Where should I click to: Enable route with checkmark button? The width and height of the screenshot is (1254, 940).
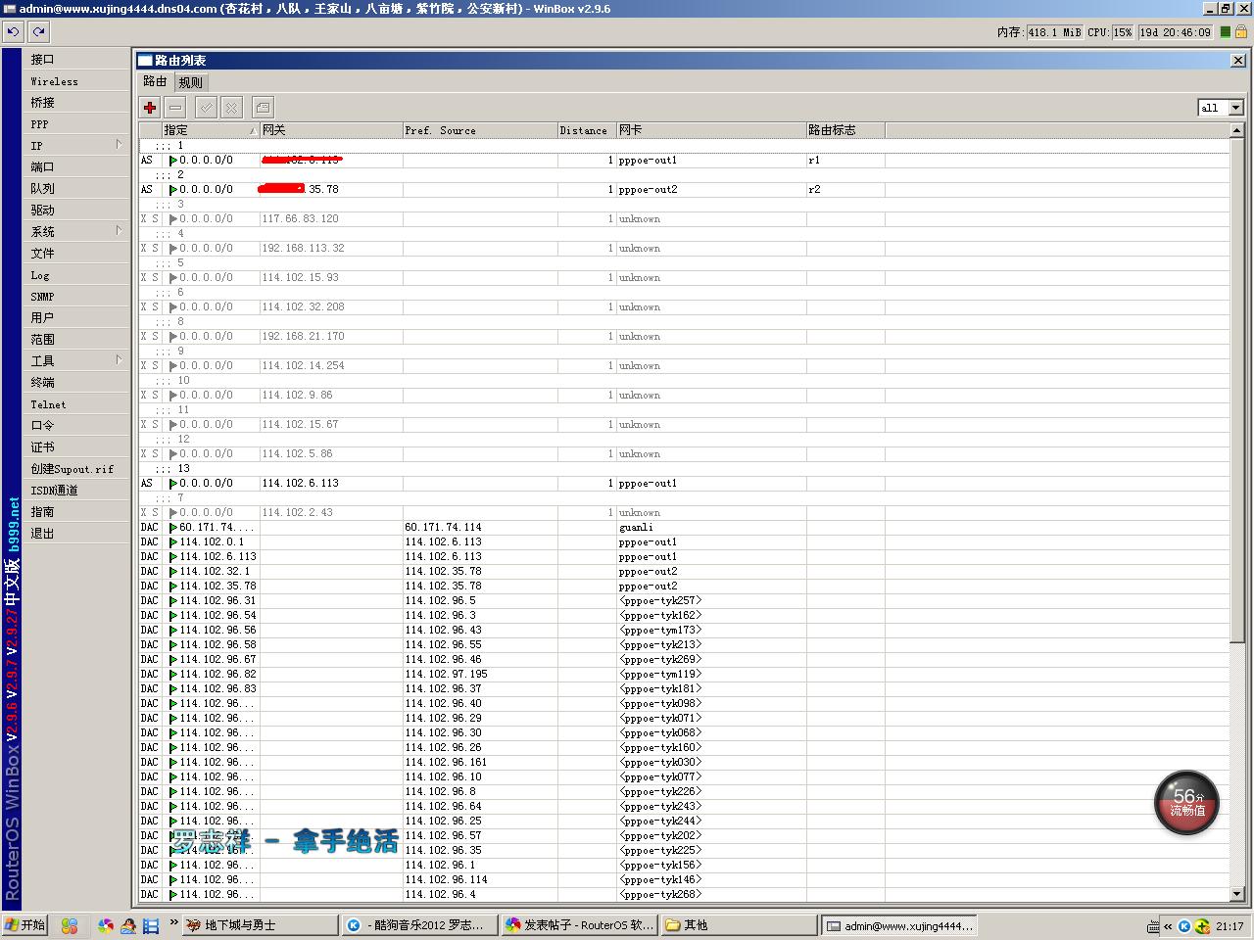[206, 108]
